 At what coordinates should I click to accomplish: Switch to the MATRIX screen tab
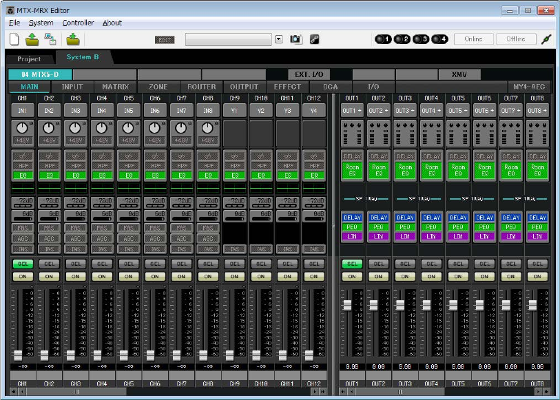pyautogui.click(x=115, y=87)
